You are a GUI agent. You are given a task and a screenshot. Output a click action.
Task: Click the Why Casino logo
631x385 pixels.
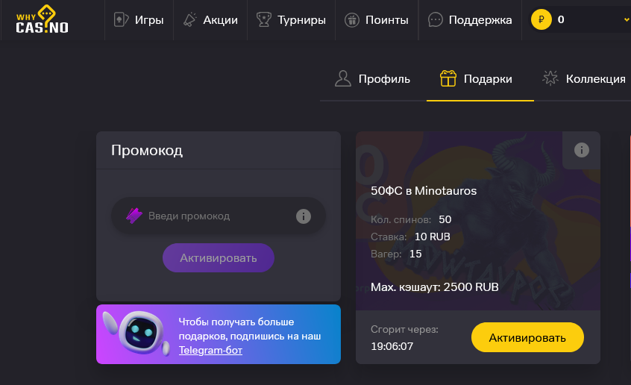(42, 19)
